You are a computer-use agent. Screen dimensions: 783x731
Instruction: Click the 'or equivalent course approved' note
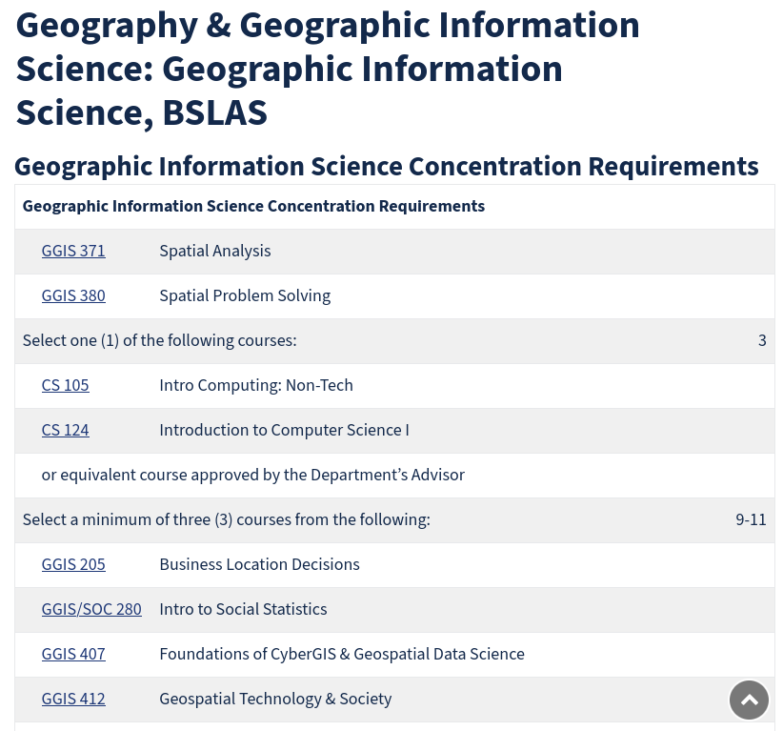pos(253,476)
